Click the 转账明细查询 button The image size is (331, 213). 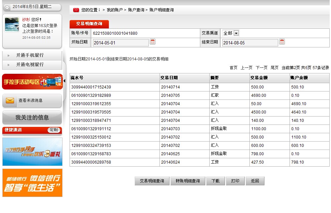click(x=188, y=181)
